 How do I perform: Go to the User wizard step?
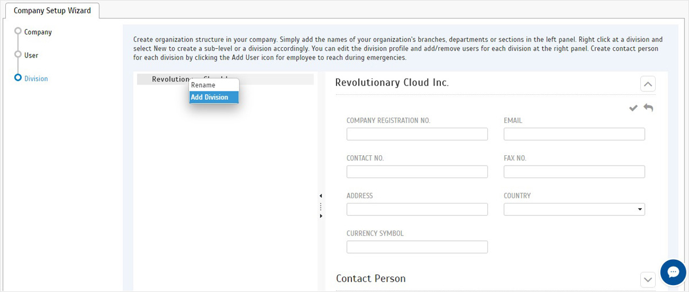coord(32,55)
